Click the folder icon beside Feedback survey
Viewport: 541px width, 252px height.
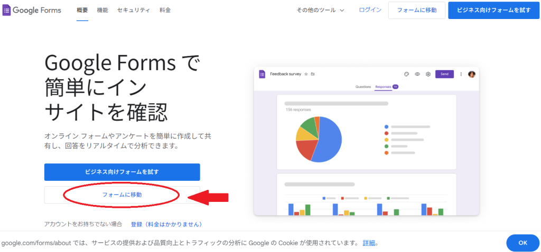point(313,74)
